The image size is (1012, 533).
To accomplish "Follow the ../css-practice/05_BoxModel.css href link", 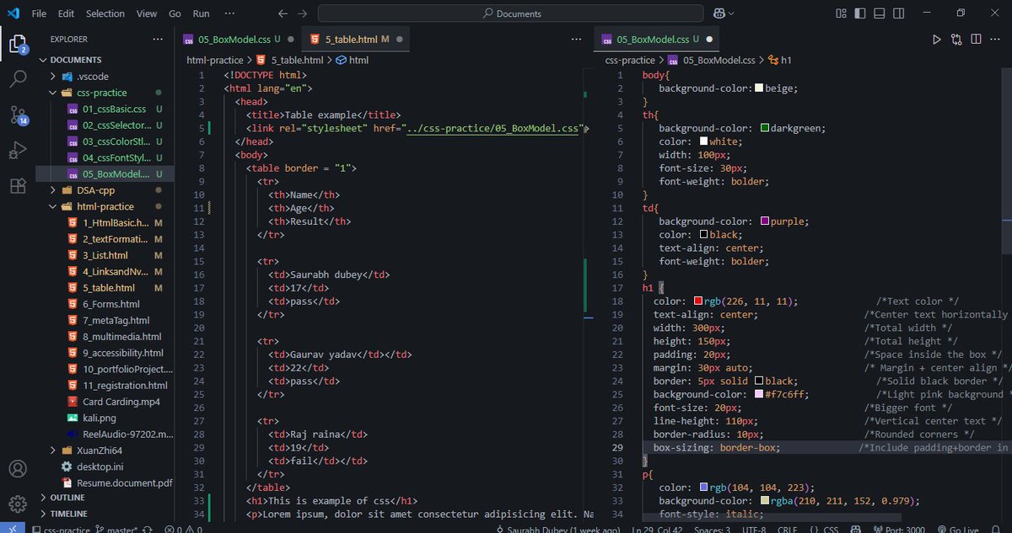I will pos(493,129).
